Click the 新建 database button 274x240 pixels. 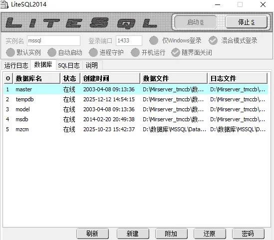133,234
